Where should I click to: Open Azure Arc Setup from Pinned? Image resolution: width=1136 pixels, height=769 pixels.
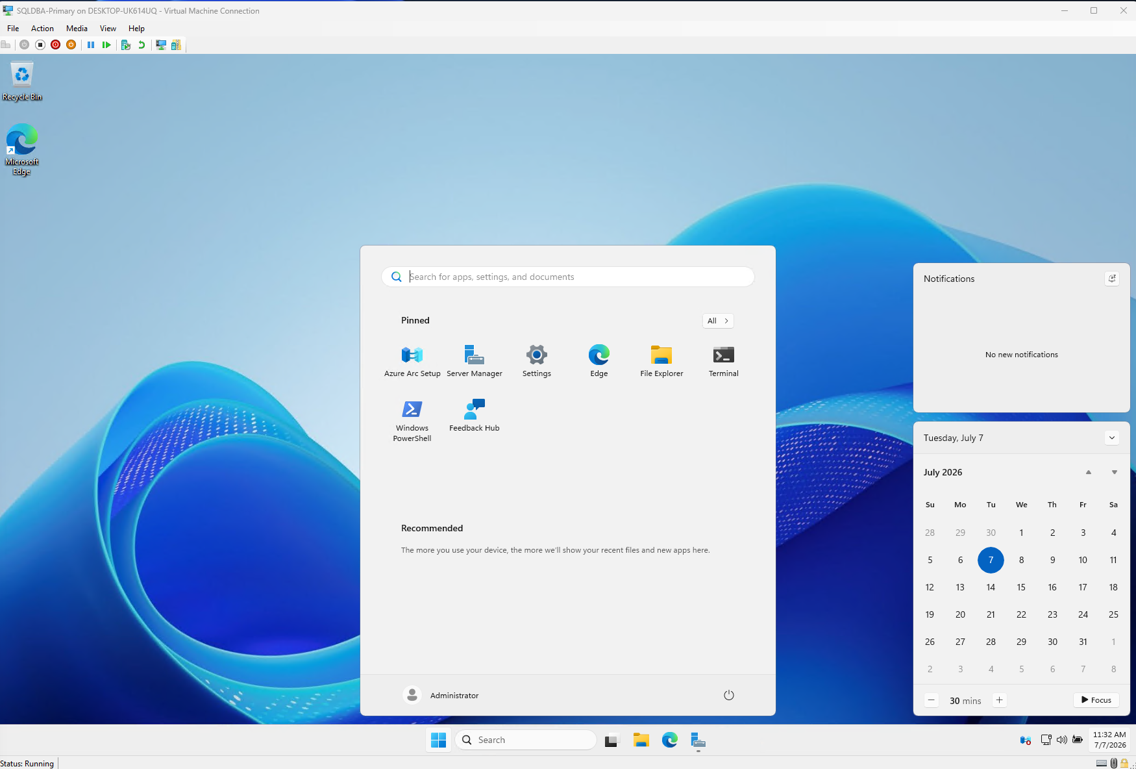pos(412,361)
